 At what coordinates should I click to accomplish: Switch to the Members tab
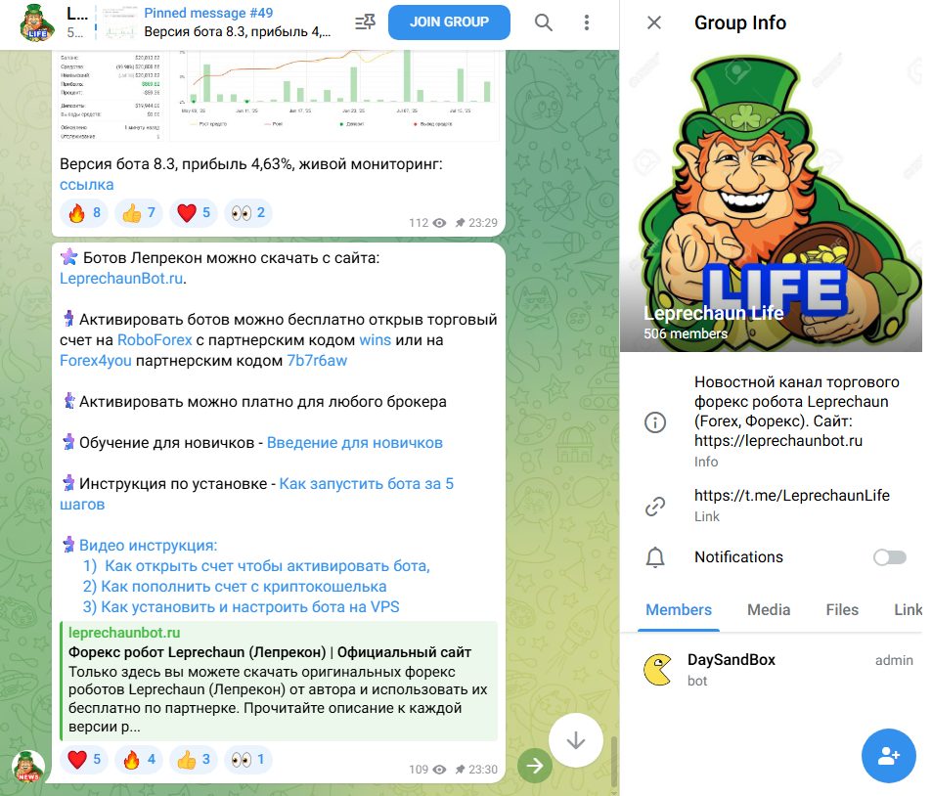[678, 610]
